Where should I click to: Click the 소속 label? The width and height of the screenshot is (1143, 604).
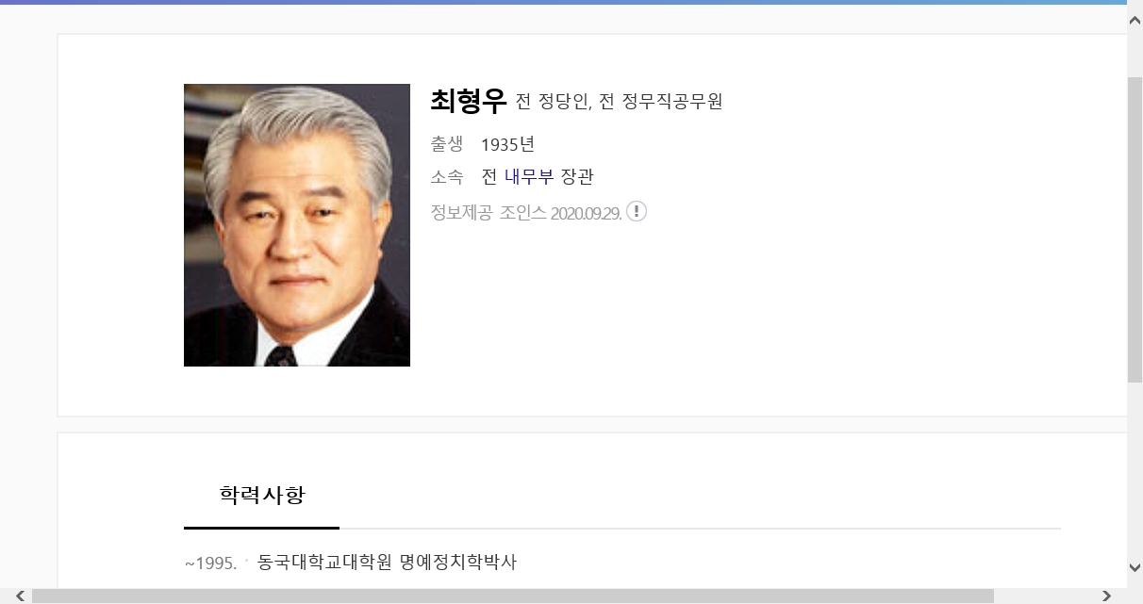pos(447,177)
